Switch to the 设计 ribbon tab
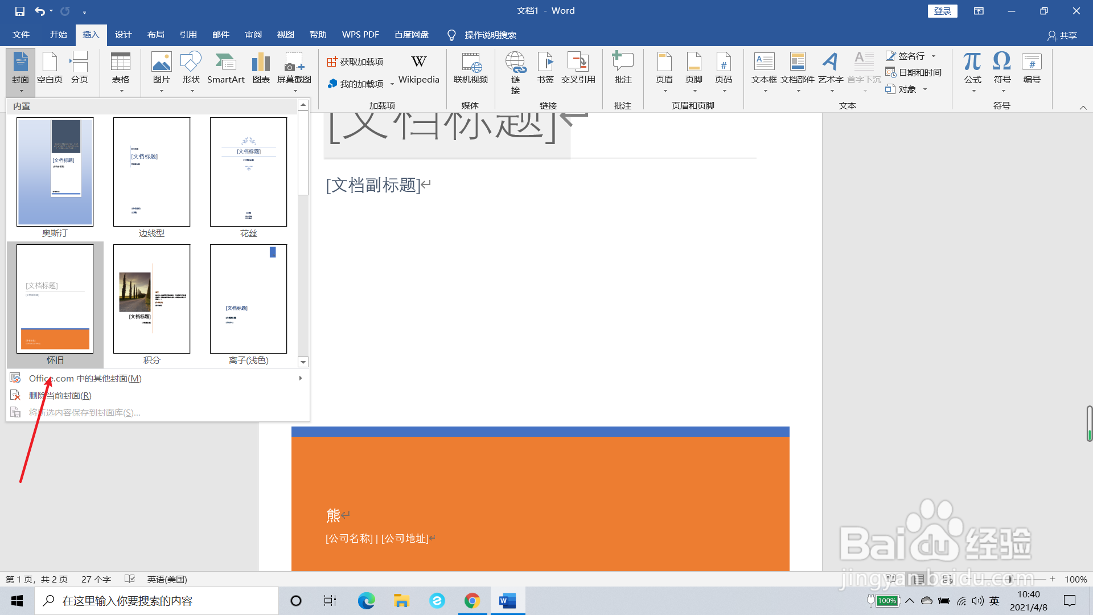Image resolution: width=1093 pixels, height=615 pixels. pyautogui.click(x=123, y=35)
